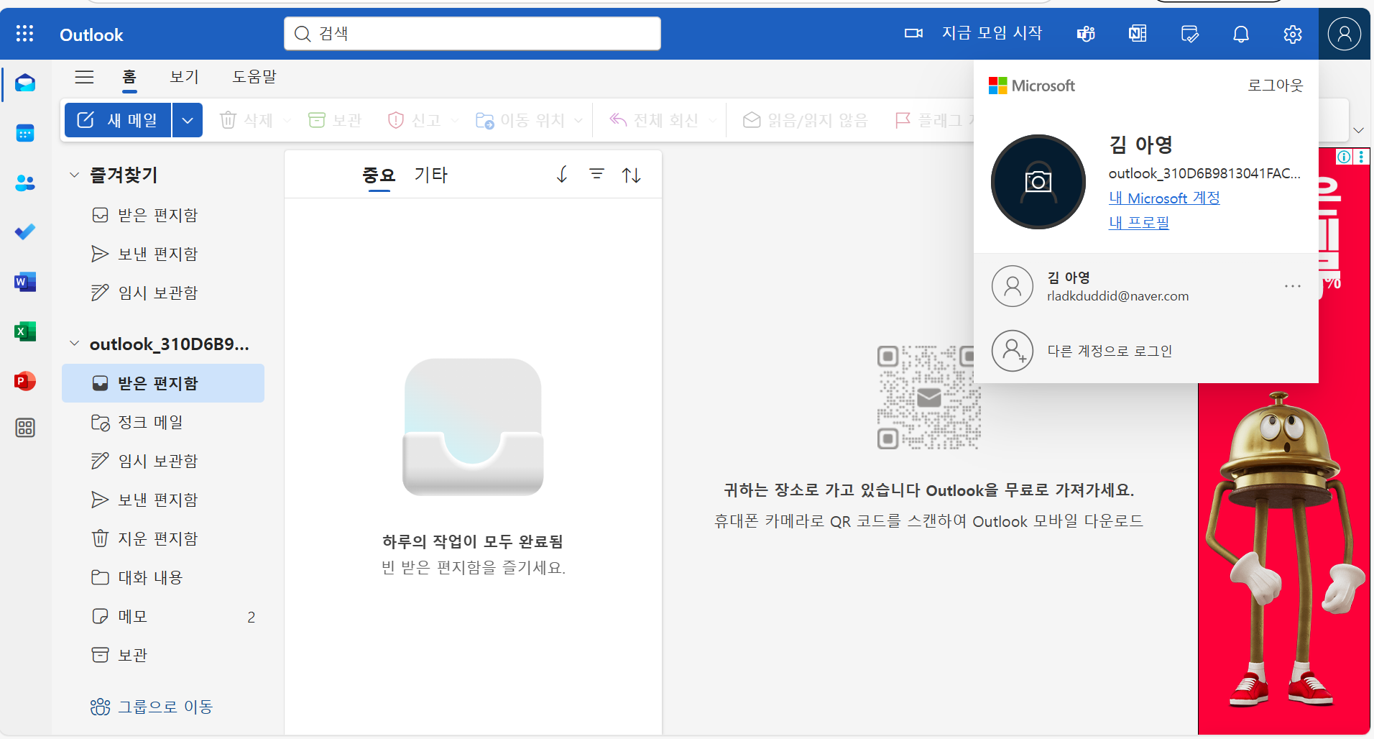The width and height of the screenshot is (1374, 739).
Task: Open the 전체 회신 dropdown chevron
Action: coord(712,120)
